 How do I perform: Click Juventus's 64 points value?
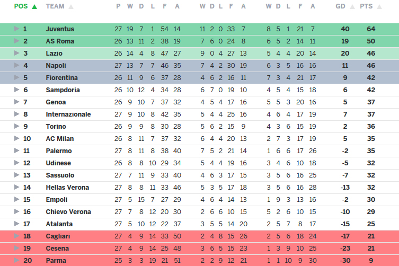371,29
